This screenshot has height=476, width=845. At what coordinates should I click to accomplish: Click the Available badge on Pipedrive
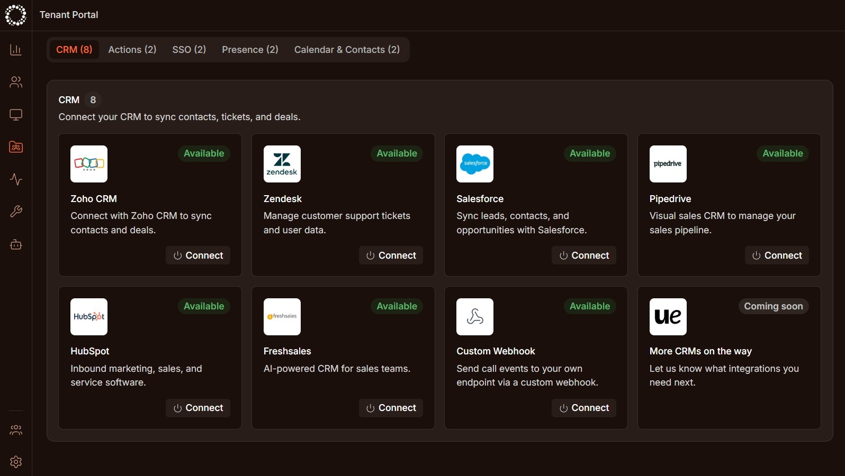[783, 153]
